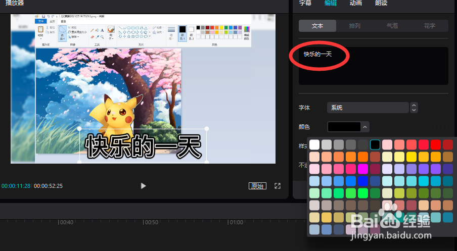457x251 pixels.
Task: Click the 原始 aspect ratio button
Action: pyautogui.click(x=257, y=186)
